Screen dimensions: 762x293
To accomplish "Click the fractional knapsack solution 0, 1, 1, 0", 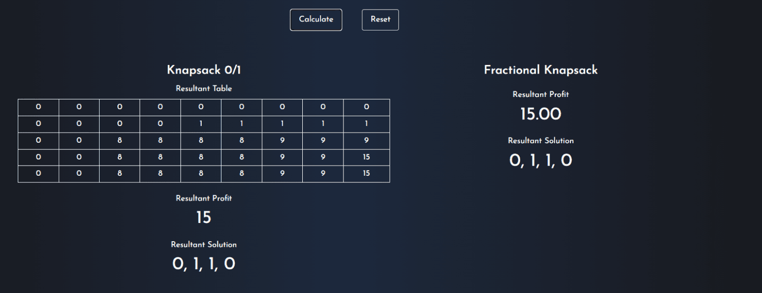I will (541, 160).
